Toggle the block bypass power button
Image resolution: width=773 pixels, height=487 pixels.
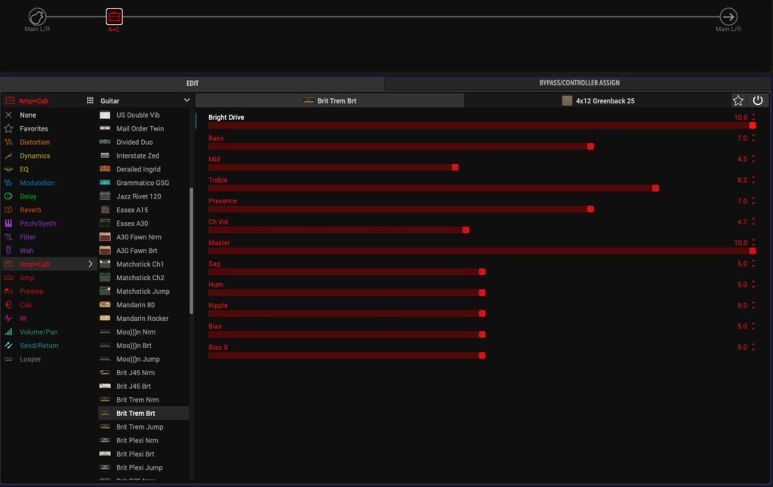pos(758,100)
